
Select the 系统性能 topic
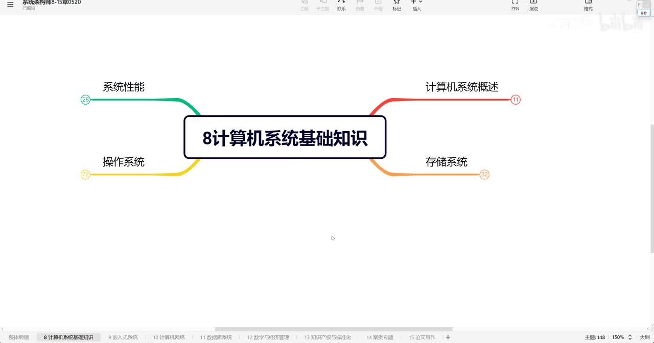point(124,87)
